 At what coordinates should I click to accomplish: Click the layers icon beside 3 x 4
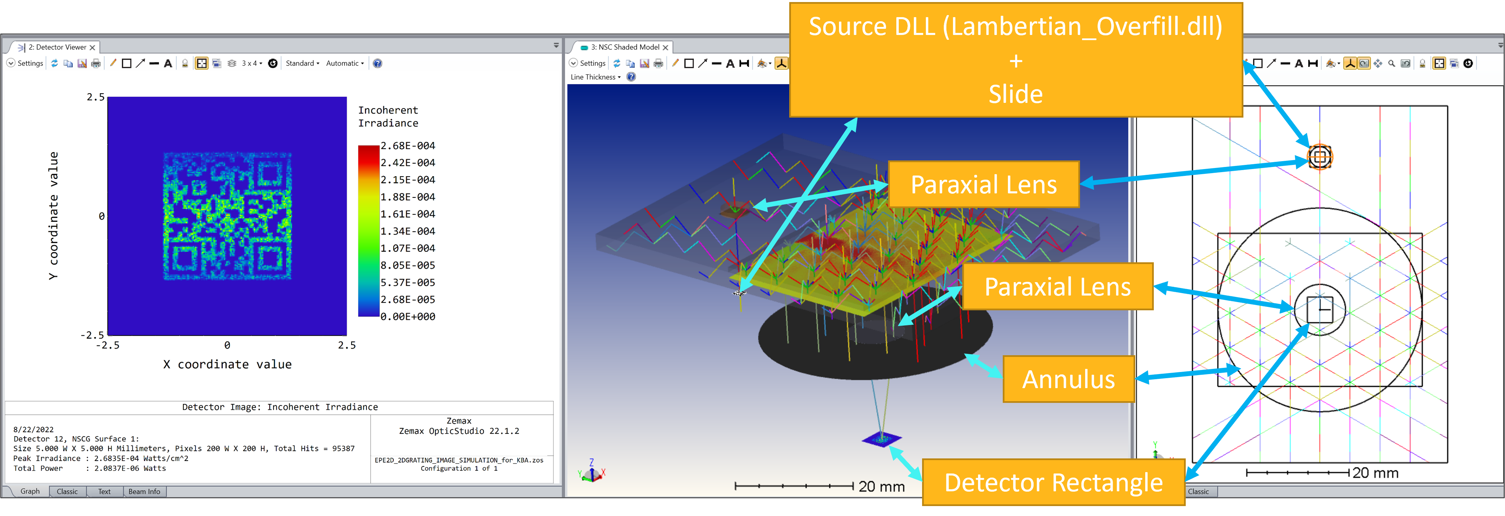click(232, 63)
